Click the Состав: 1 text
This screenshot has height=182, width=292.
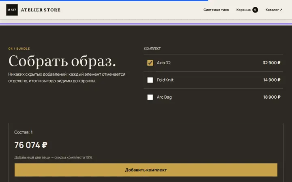coord(23,132)
